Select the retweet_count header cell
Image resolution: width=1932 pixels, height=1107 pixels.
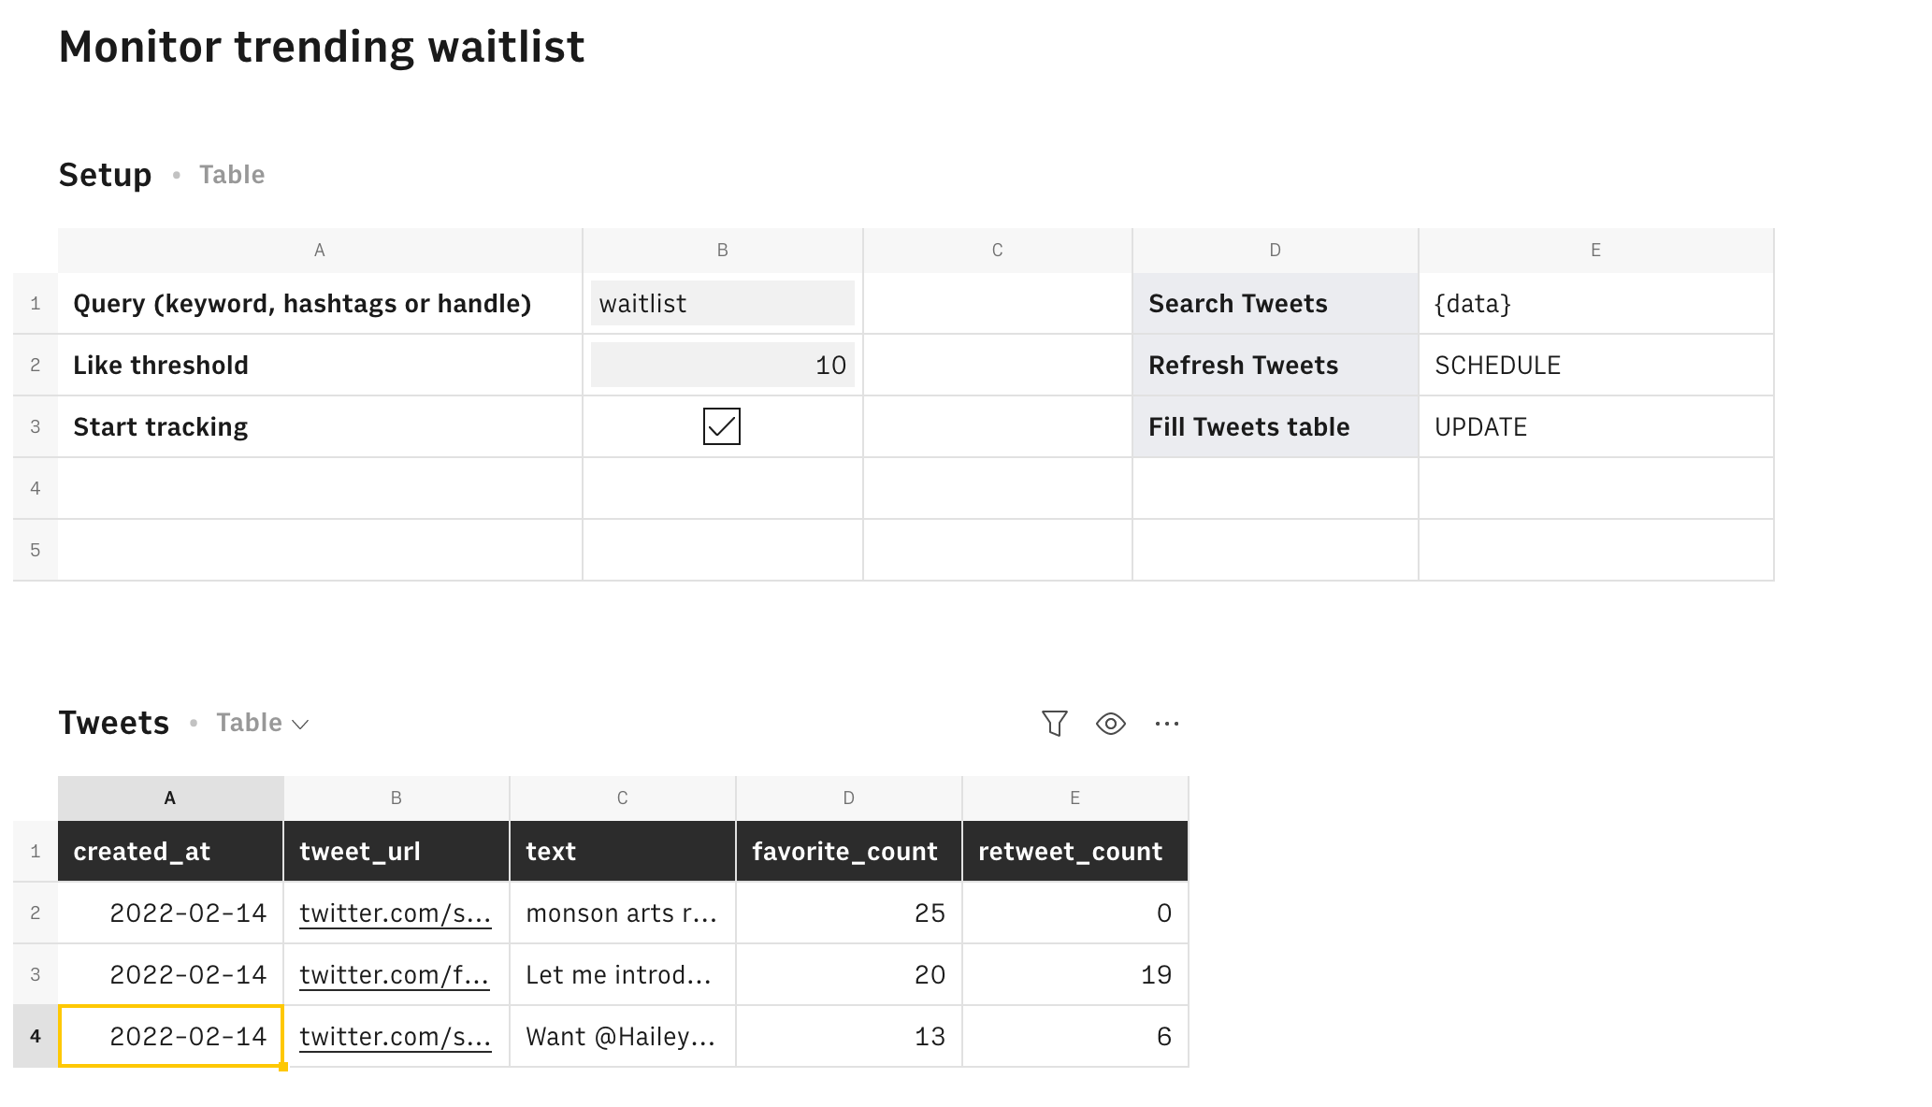point(1074,851)
